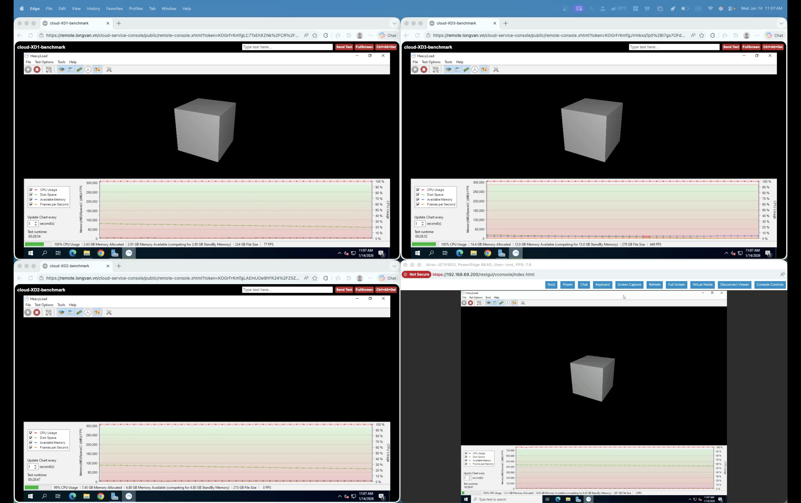Viewport: 801px width, 503px height.
Task: Open Console Controls in iDRAC viewer
Action: (x=770, y=284)
